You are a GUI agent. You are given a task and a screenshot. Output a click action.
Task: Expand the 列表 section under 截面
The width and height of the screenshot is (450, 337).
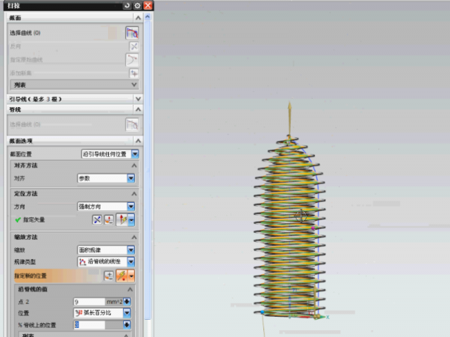coord(134,85)
